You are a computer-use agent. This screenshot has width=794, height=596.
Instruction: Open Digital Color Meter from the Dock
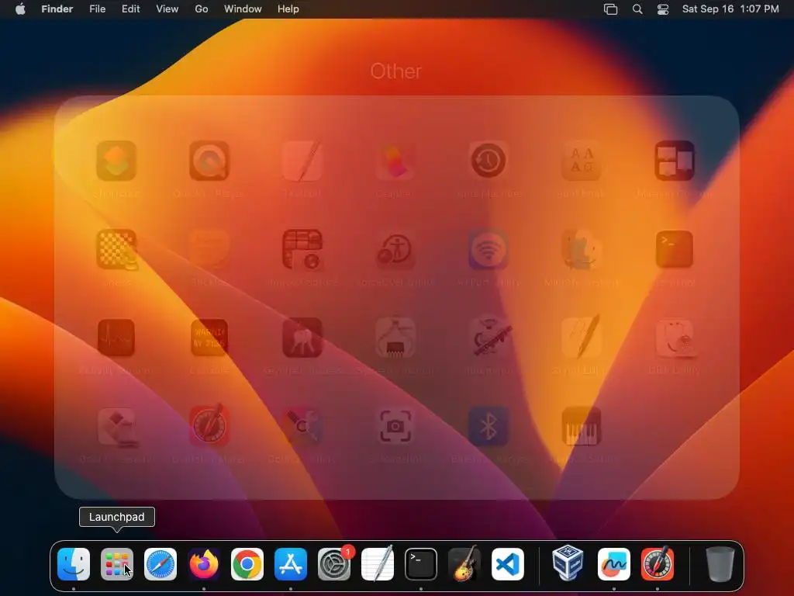point(658,564)
